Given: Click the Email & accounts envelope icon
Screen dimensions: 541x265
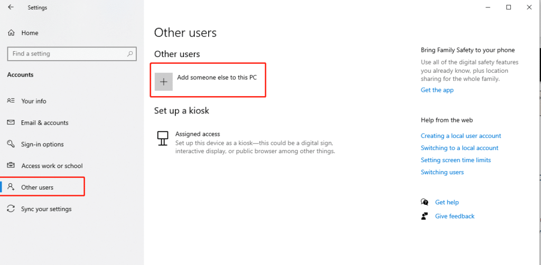Looking at the screenshot, I should point(11,122).
